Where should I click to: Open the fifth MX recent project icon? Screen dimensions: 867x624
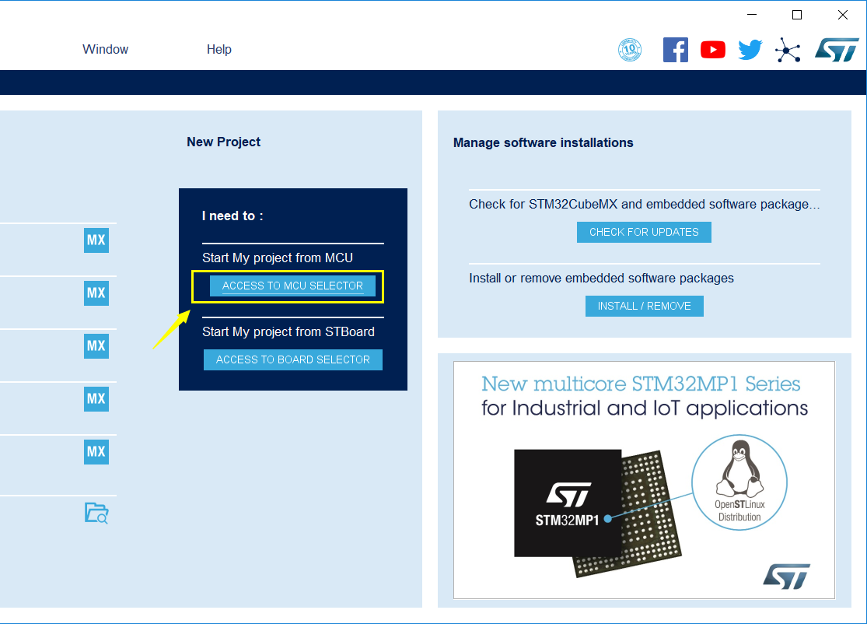point(96,451)
